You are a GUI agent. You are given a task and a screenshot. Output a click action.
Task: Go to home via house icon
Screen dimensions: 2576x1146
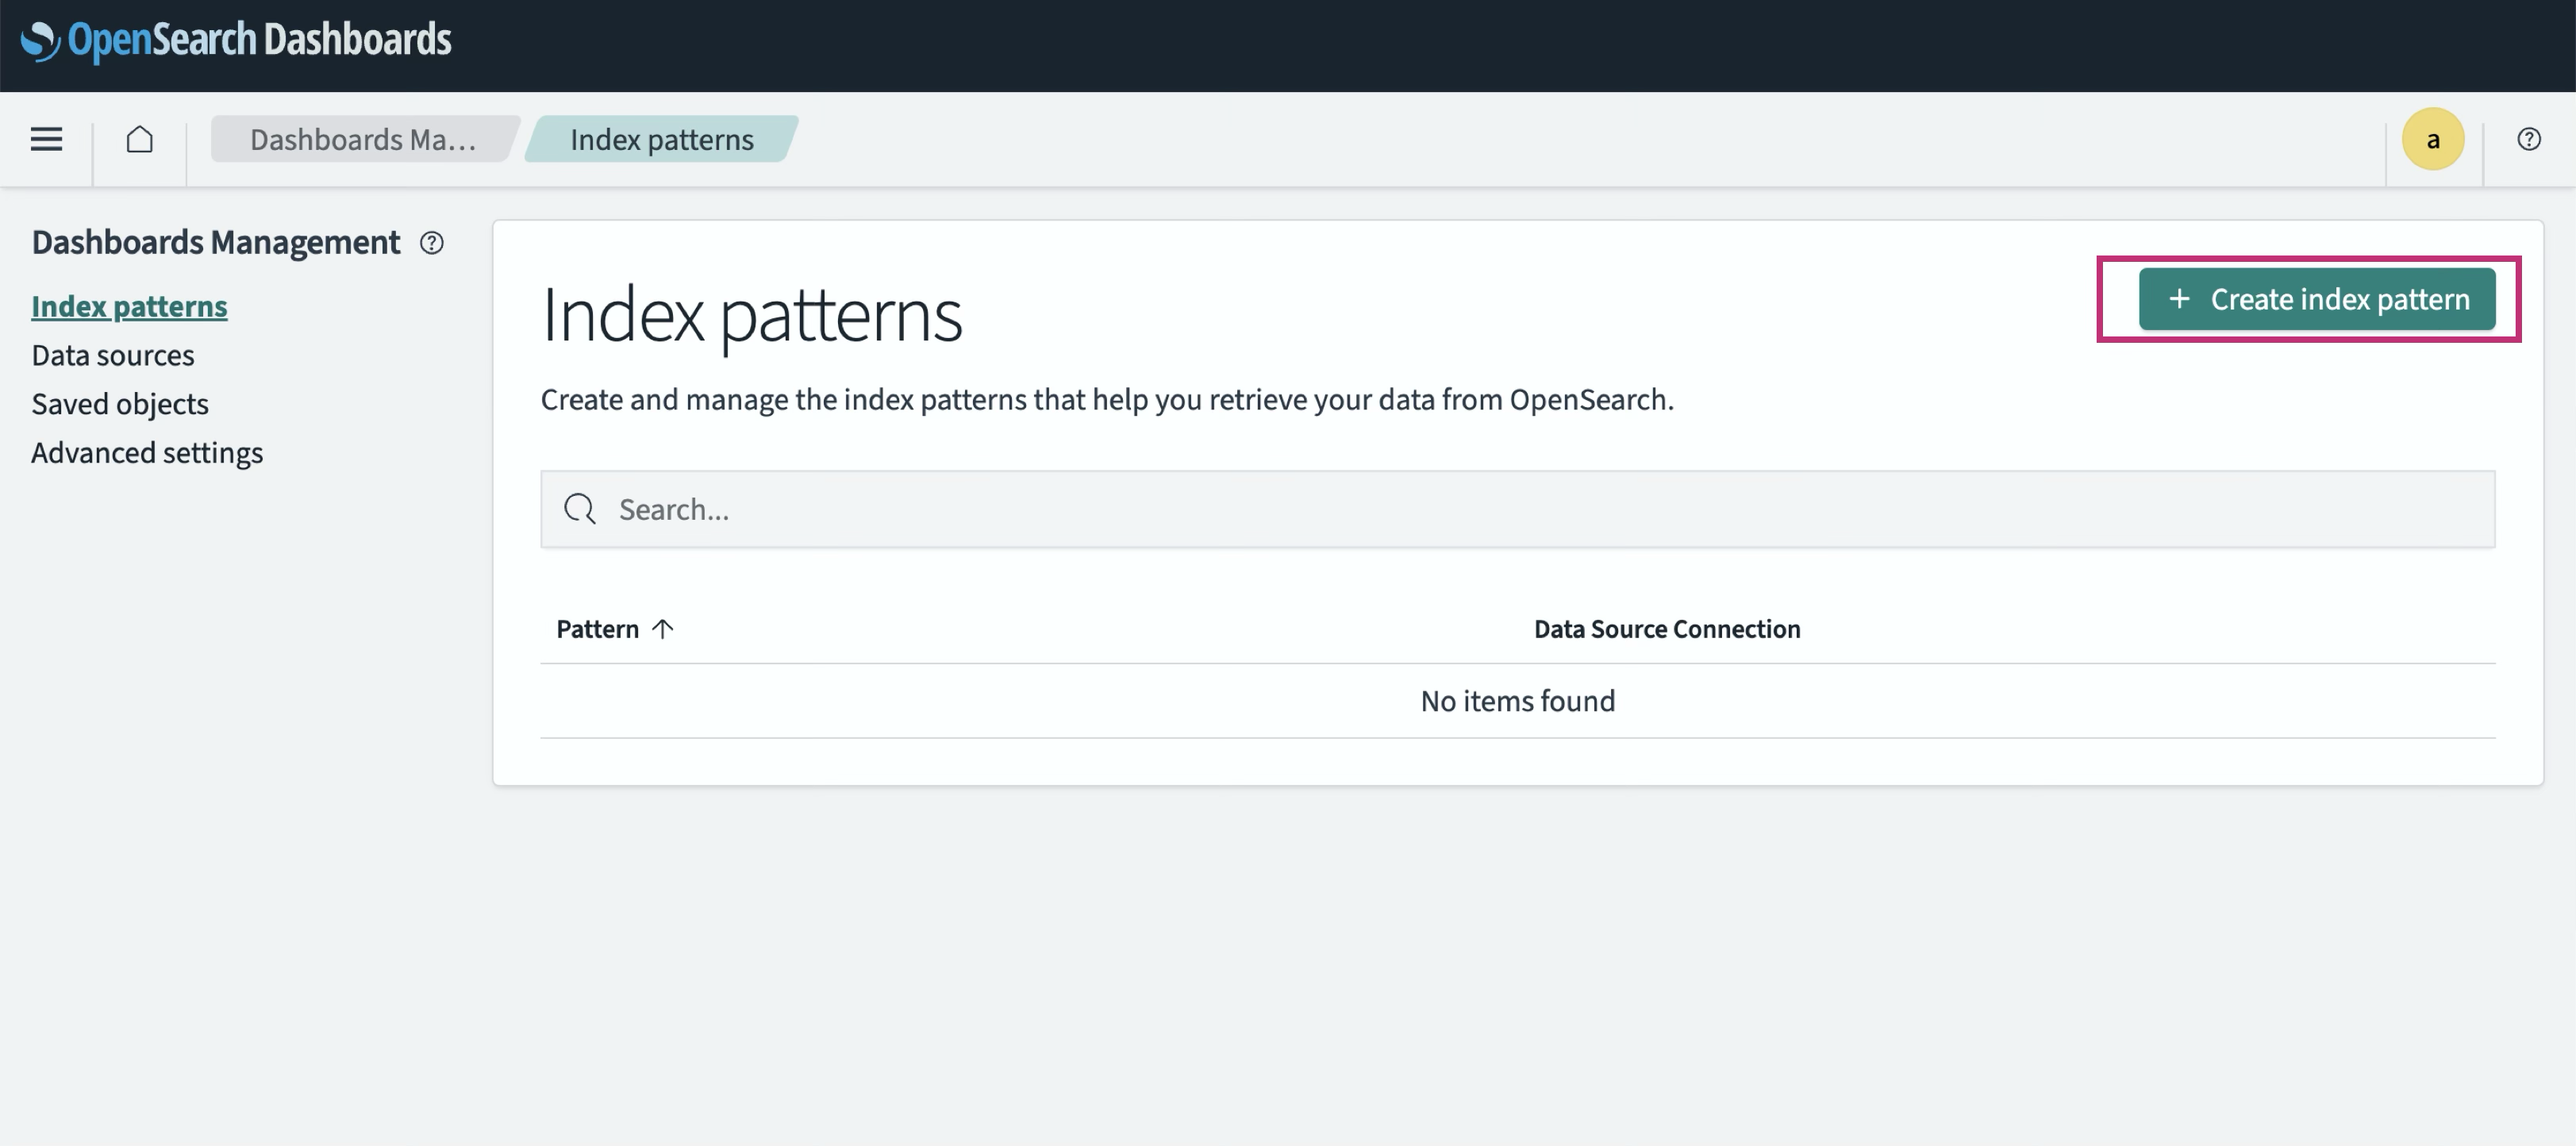click(140, 139)
